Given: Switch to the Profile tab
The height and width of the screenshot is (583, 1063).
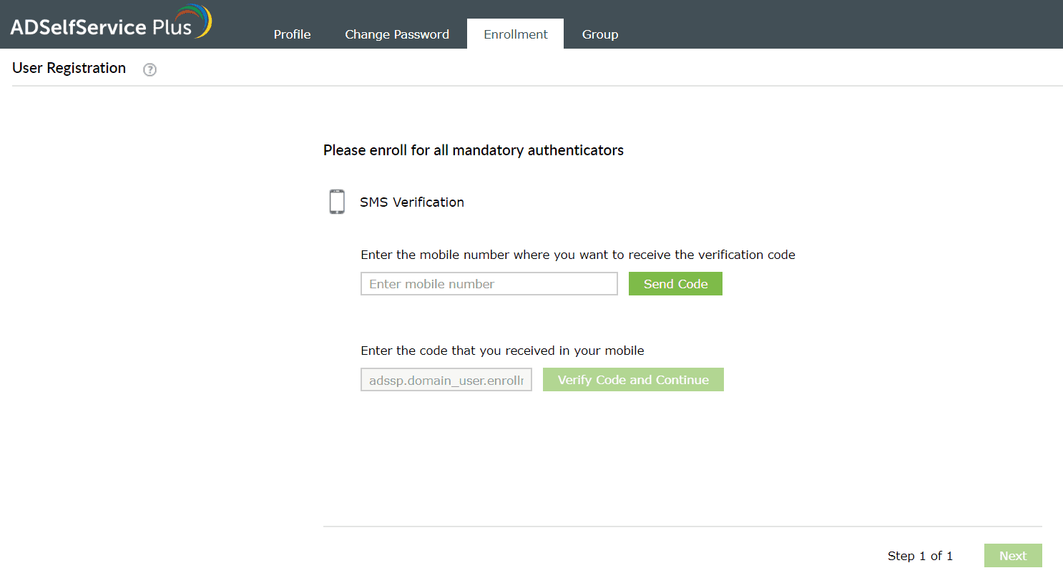Looking at the screenshot, I should pyautogui.click(x=292, y=34).
